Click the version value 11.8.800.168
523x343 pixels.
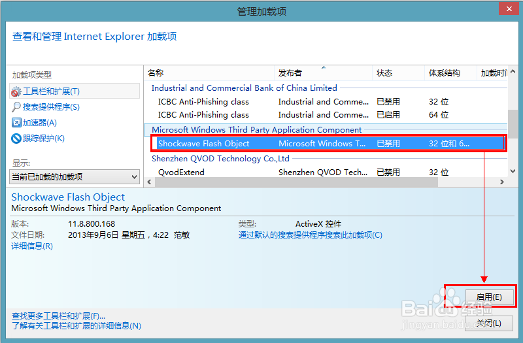[x=92, y=224]
